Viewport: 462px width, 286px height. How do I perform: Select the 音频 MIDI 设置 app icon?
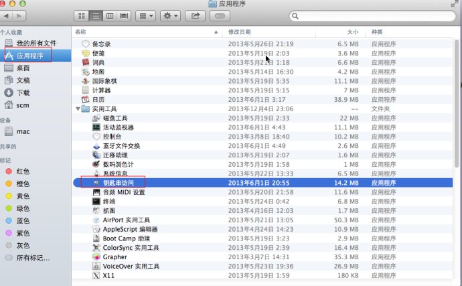[96, 192]
